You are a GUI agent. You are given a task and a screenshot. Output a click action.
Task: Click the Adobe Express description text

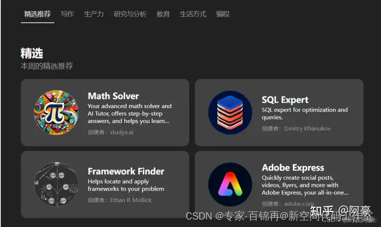click(x=305, y=185)
